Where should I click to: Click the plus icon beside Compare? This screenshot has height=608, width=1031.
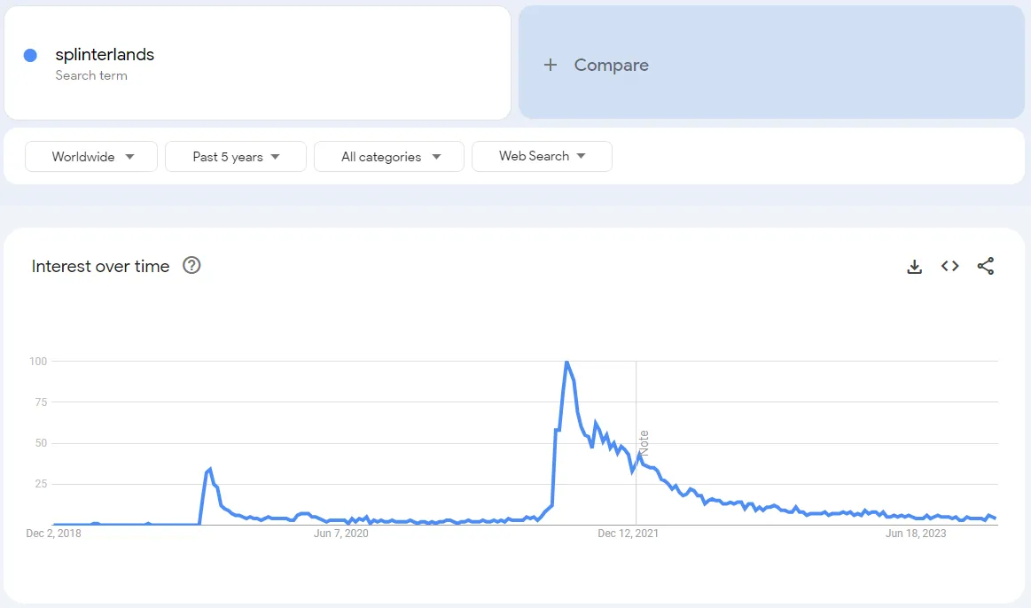point(551,65)
